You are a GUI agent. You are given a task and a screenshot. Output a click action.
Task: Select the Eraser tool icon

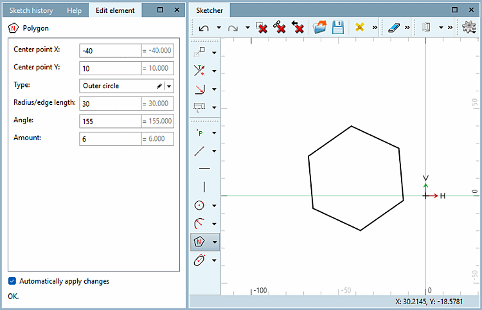(394, 28)
